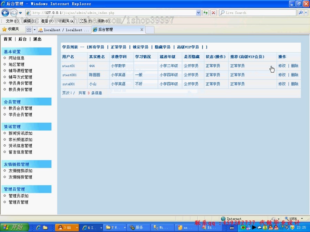Filter list by 锁定学员
This screenshot has height=232, width=310.
pyautogui.click(x=141, y=47)
